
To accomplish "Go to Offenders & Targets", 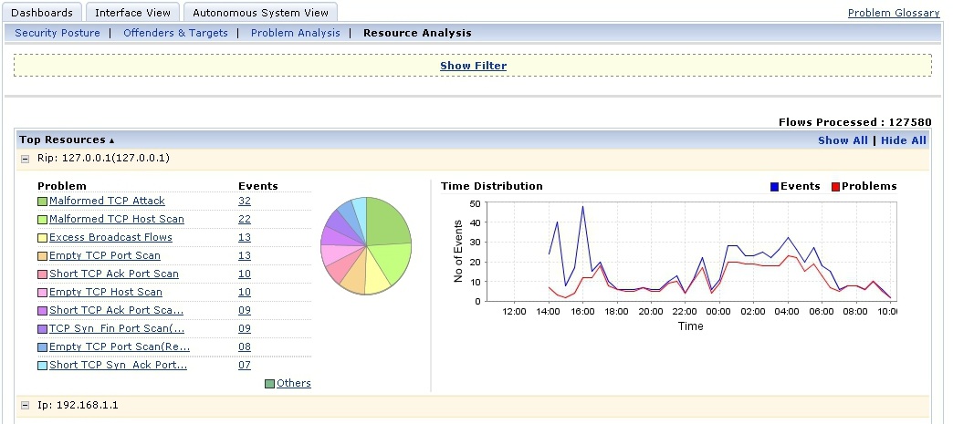I will 175,33.
